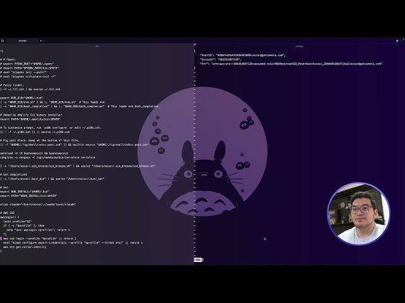Click the circular webcam video thumbnail

pyautogui.click(x=359, y=214)
